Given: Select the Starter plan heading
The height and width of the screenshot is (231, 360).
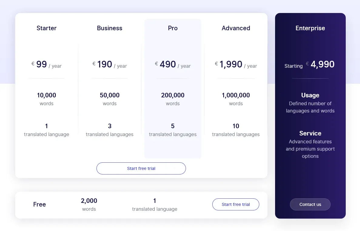Looking at the screenshot, I should 46,28.
